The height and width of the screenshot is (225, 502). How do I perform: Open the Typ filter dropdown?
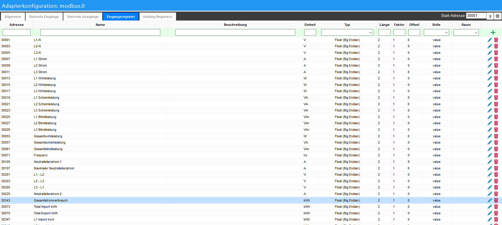coord(347,32)
